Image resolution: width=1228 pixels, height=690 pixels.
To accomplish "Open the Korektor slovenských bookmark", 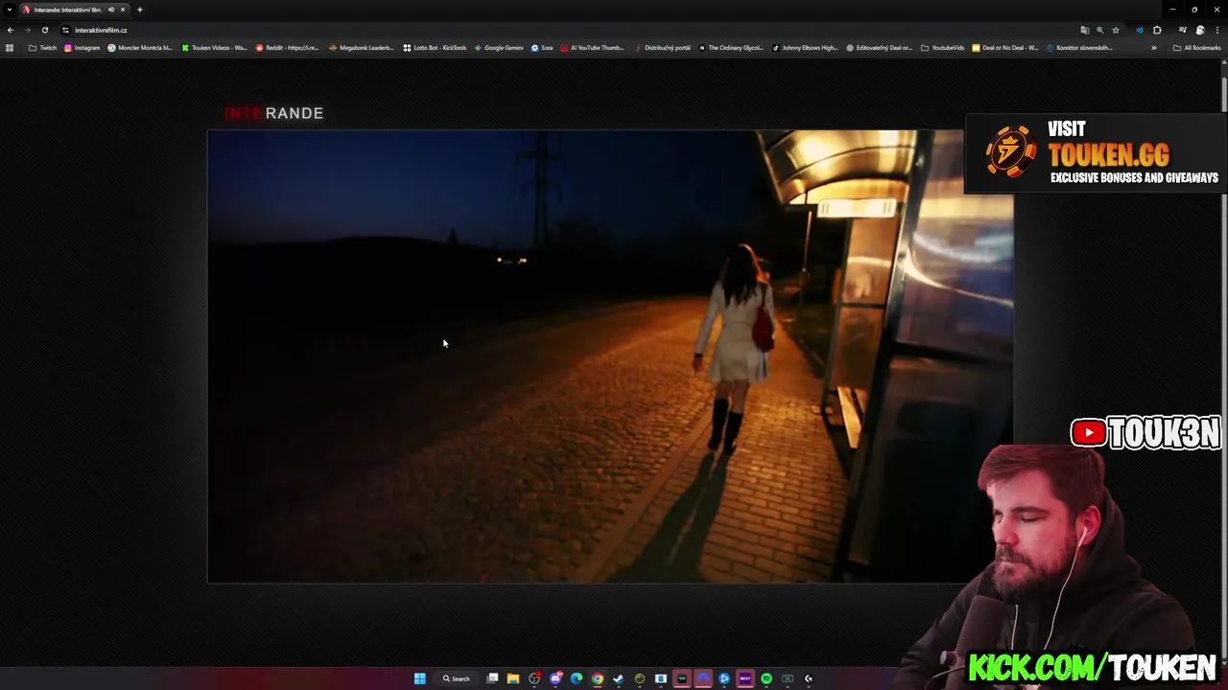I will pos(1079,47).
